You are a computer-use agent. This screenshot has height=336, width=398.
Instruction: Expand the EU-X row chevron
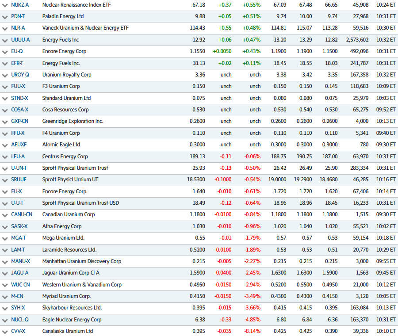click(x=5, y=192)
